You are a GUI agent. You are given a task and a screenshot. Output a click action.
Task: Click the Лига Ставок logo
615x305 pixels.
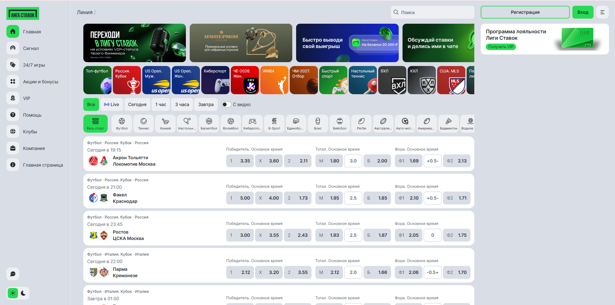[23, 13]
